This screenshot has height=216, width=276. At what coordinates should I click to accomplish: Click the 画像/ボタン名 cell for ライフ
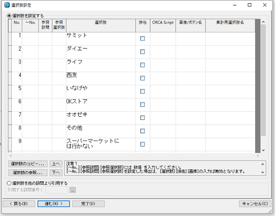[190, 65]
